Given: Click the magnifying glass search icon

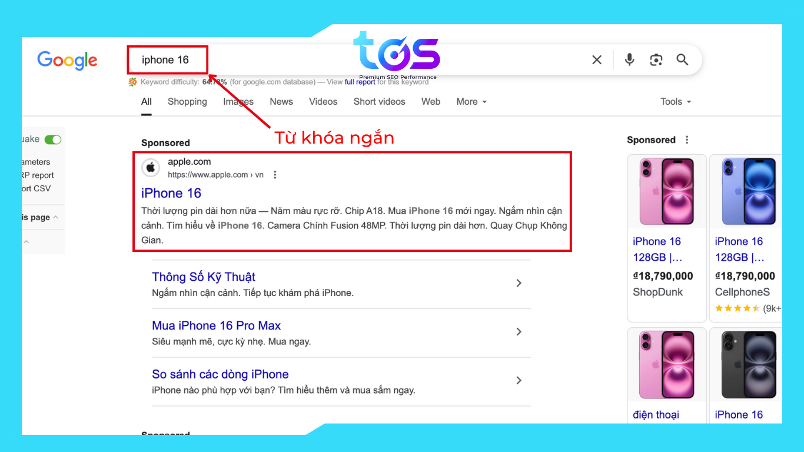Looking at the screenshot, I should (x=682, y=59).
